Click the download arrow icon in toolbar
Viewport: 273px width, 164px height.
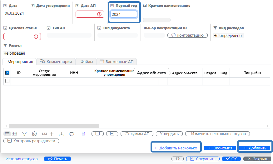click(62, 134)
